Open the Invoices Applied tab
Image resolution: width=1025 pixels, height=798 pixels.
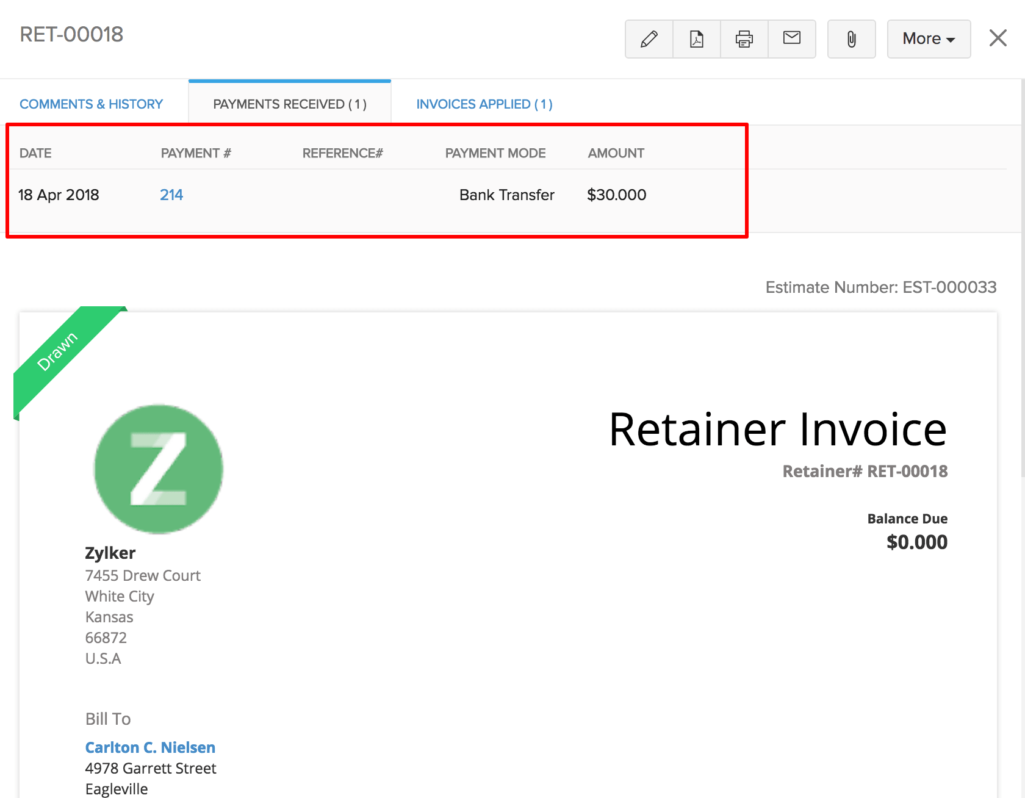click(484, 104)
